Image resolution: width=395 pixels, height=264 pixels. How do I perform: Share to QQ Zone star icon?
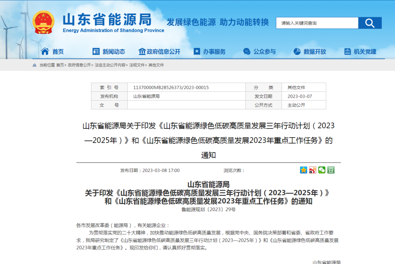tap(304, 170)
